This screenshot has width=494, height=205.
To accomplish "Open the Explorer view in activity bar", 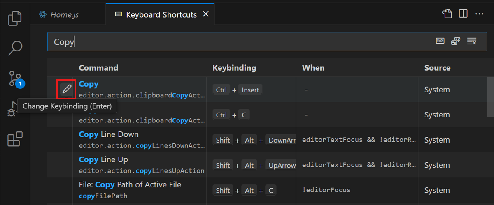I will [15, 18].
